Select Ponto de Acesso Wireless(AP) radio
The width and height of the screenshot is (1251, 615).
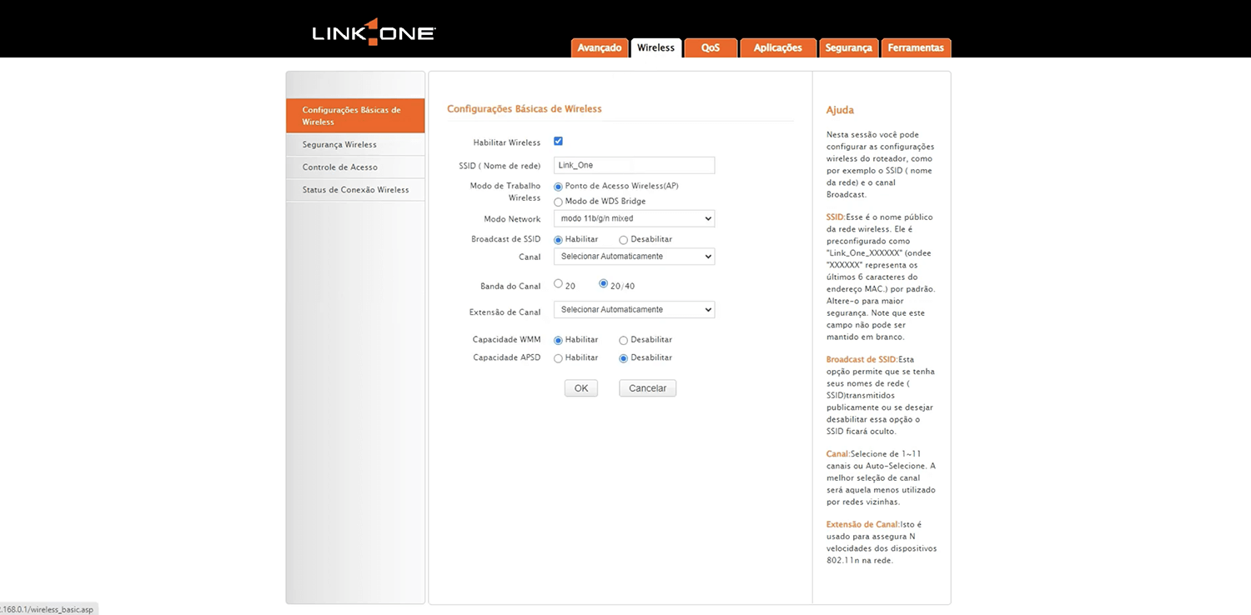[559, 187]
